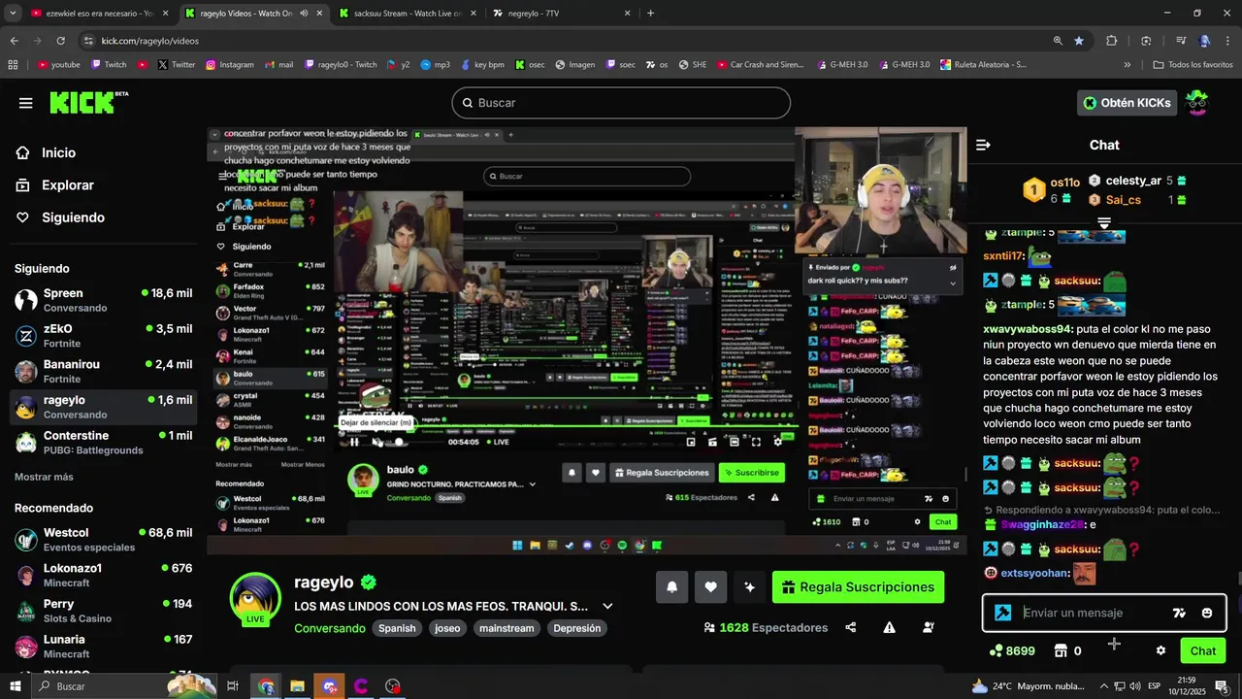Open the user profile avatar menu

1198,102
